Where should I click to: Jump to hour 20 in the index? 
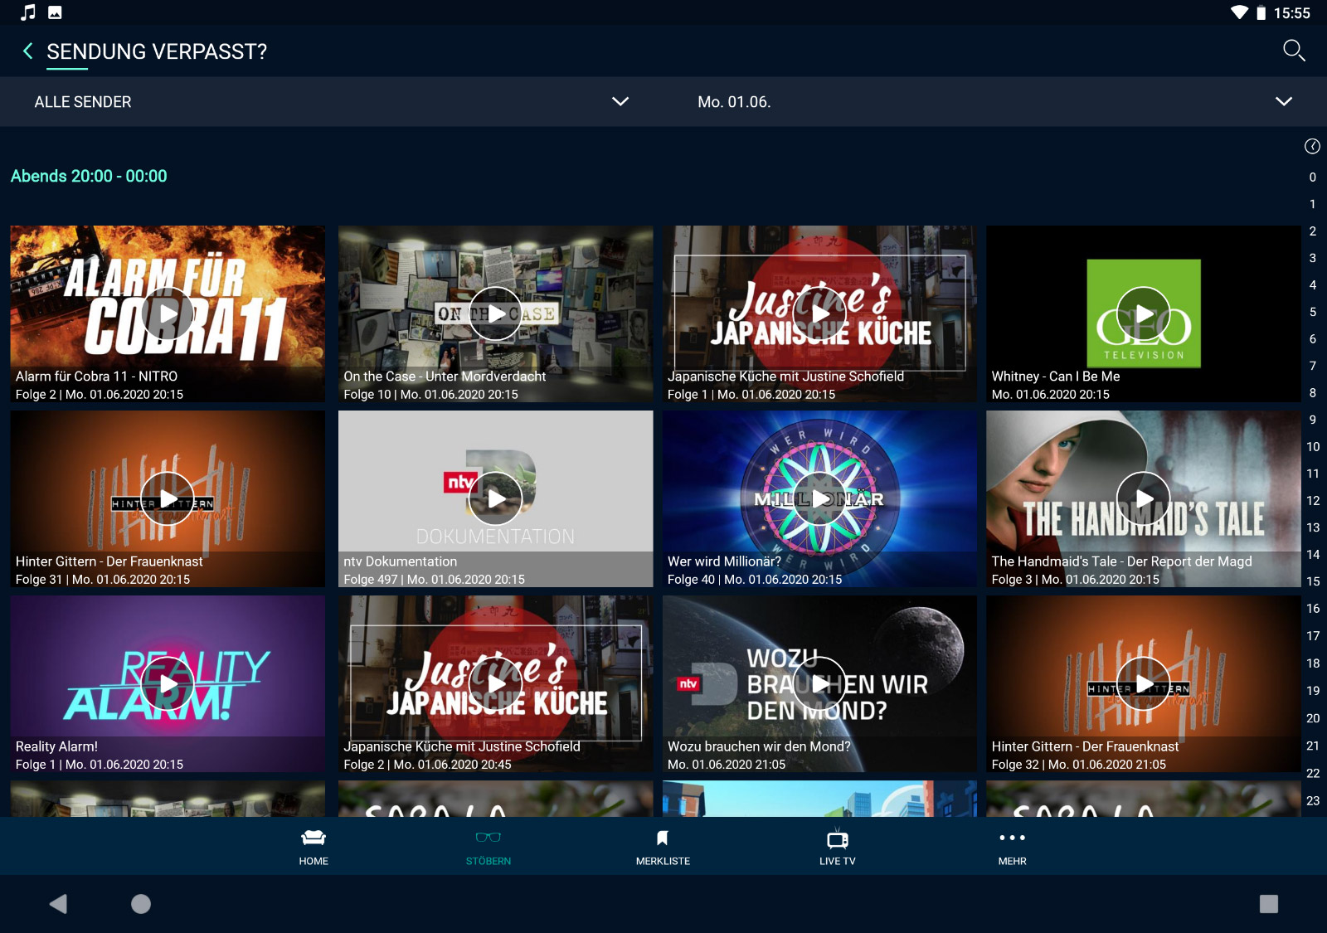point(1313,718)
